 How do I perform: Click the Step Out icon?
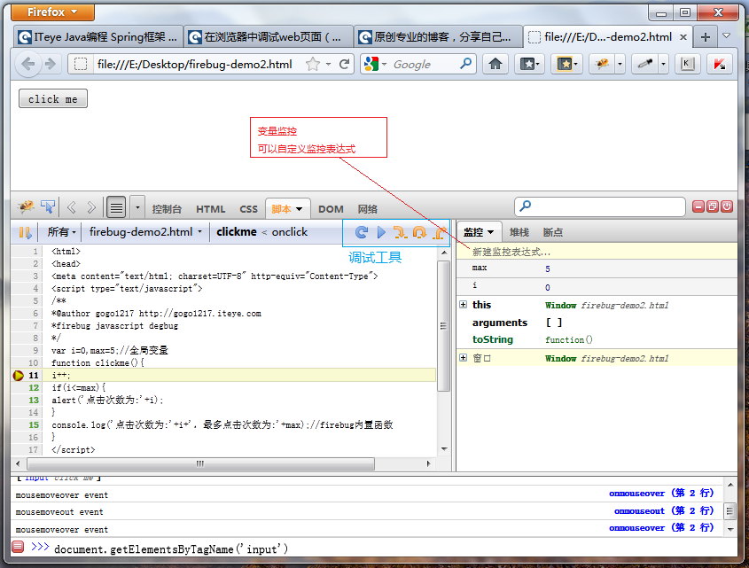coord(438,231)
